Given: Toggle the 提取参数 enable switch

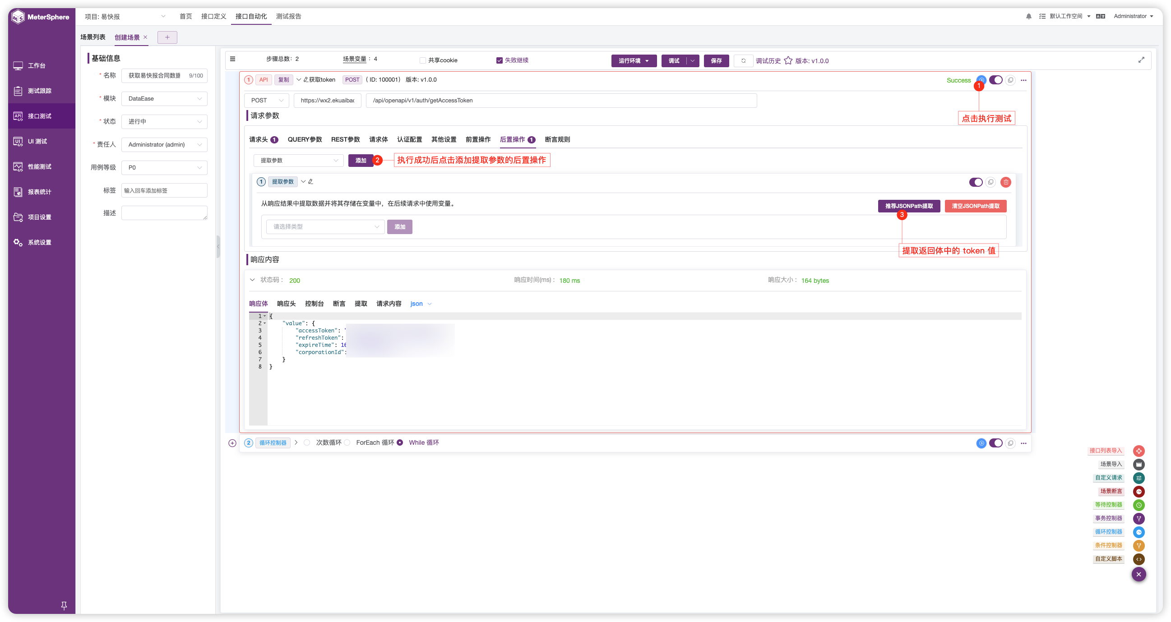Looking at the screenshot, I should 976,182.
